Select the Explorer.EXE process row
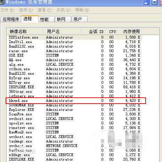 [x=74, y=110]
